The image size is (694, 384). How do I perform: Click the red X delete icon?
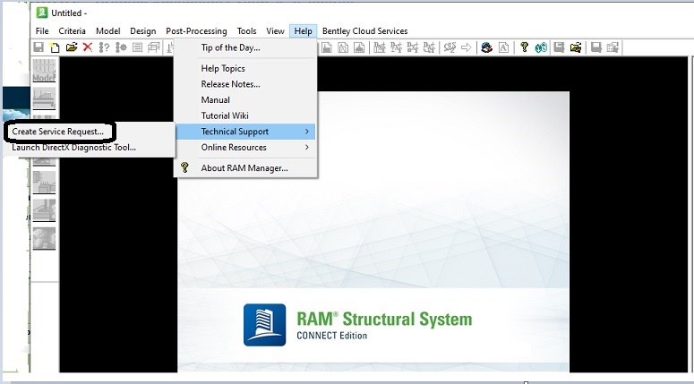[x=88, y=47]
